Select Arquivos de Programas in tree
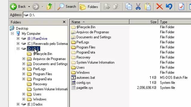The image size is (191, 107). coord(49,59)
